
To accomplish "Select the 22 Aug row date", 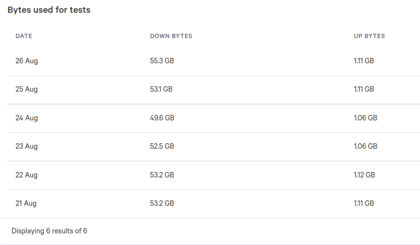I will (27, 175).
